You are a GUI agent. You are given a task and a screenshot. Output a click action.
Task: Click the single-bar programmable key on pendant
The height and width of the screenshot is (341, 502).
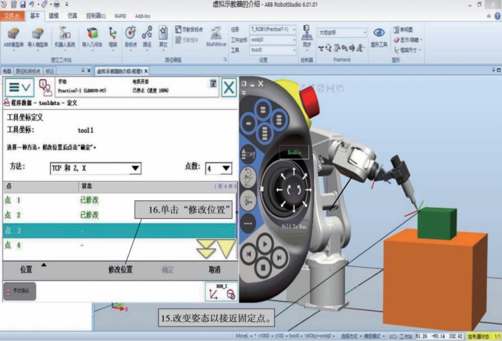pyautogui.click(x=249, y=123)
